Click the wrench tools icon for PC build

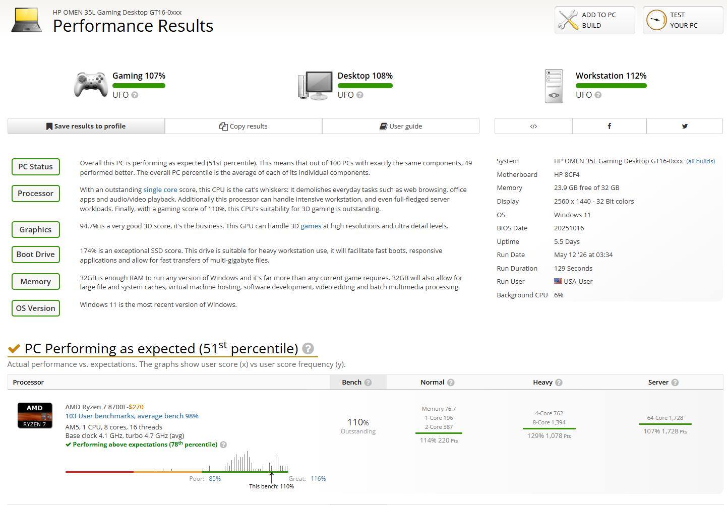[568, 20]
